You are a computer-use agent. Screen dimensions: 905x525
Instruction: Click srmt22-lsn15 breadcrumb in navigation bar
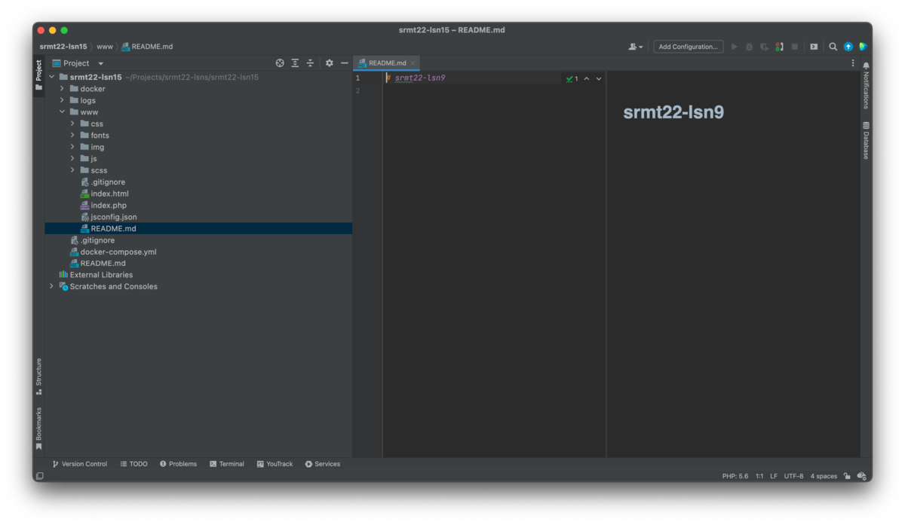coord(63,47)
